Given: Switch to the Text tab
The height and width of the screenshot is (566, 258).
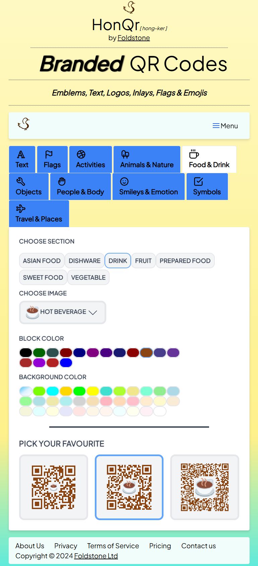Looking at the screenshot, I should tap(22, 159).
